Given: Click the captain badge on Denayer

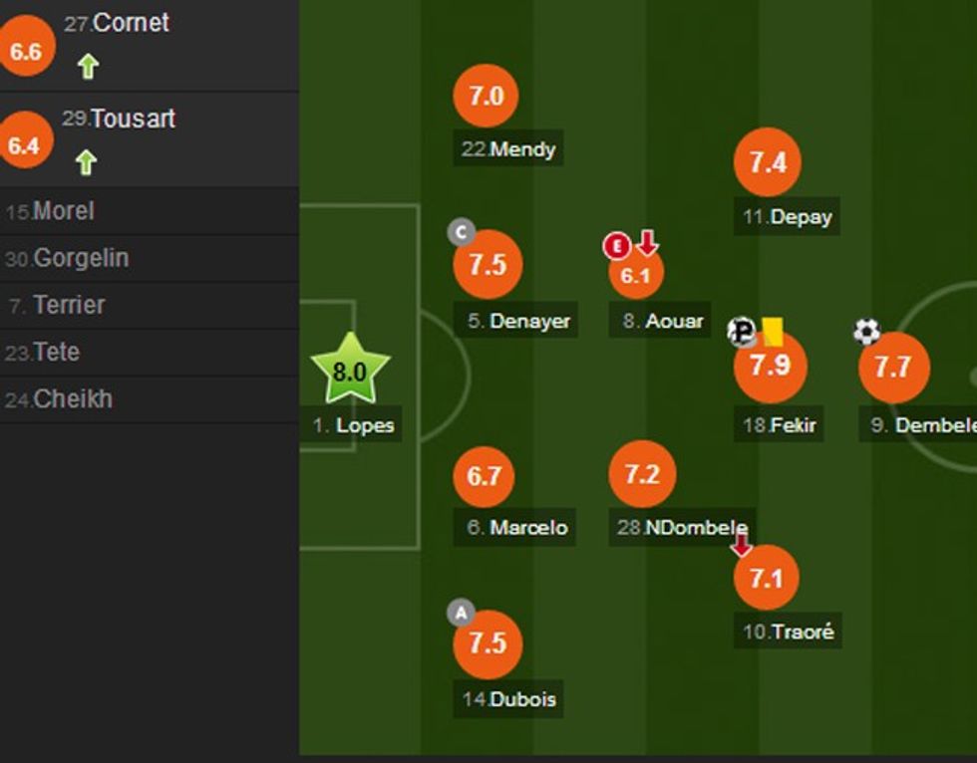Looking at the screenshot, I should (461, 233).
